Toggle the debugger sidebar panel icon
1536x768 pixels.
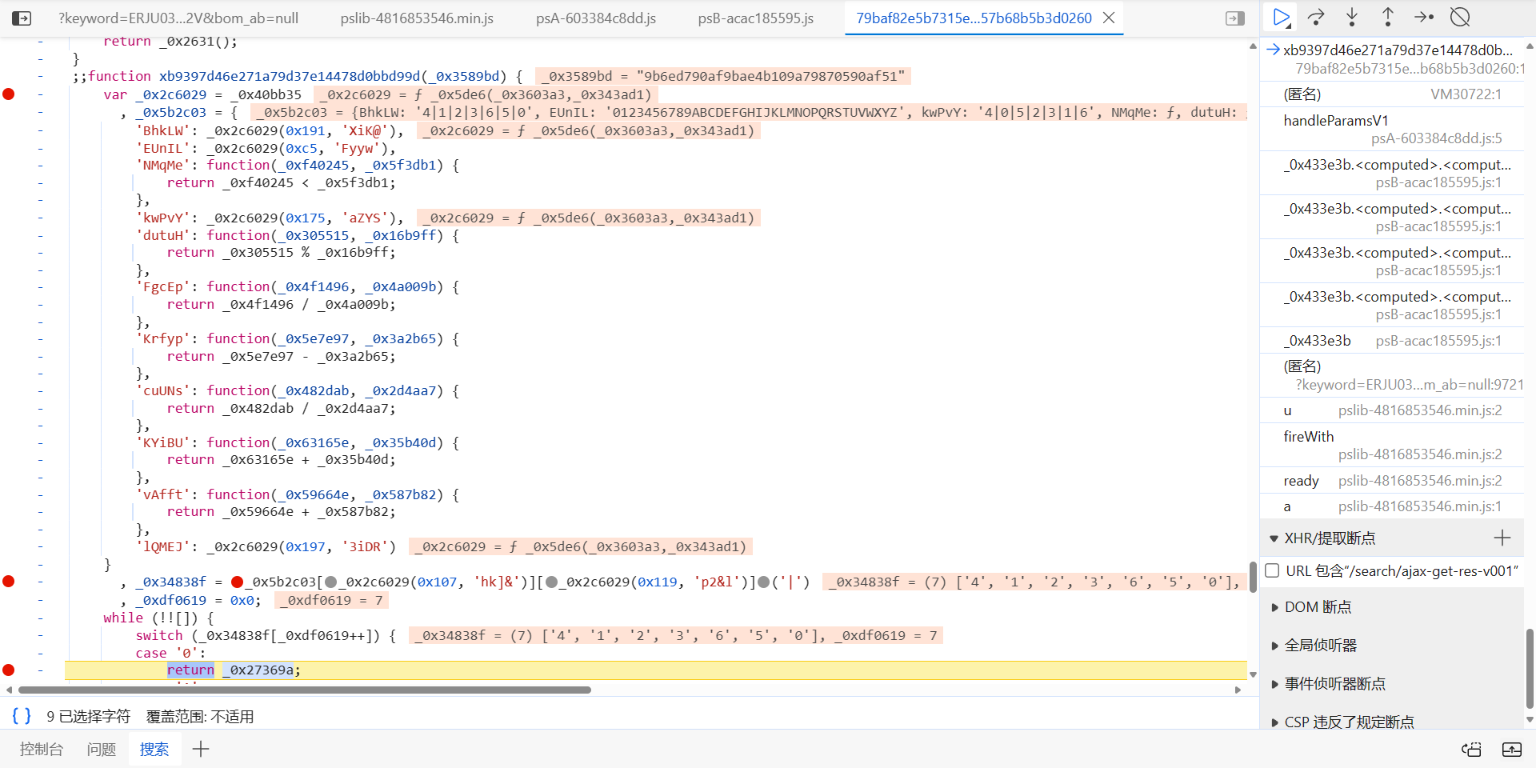pyautogui.click(x=1235, y=18)
